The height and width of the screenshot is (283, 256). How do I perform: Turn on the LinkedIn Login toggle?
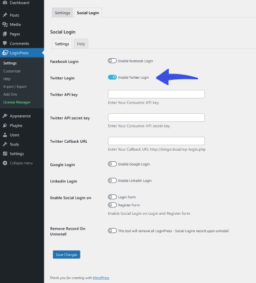click(112, 180)
